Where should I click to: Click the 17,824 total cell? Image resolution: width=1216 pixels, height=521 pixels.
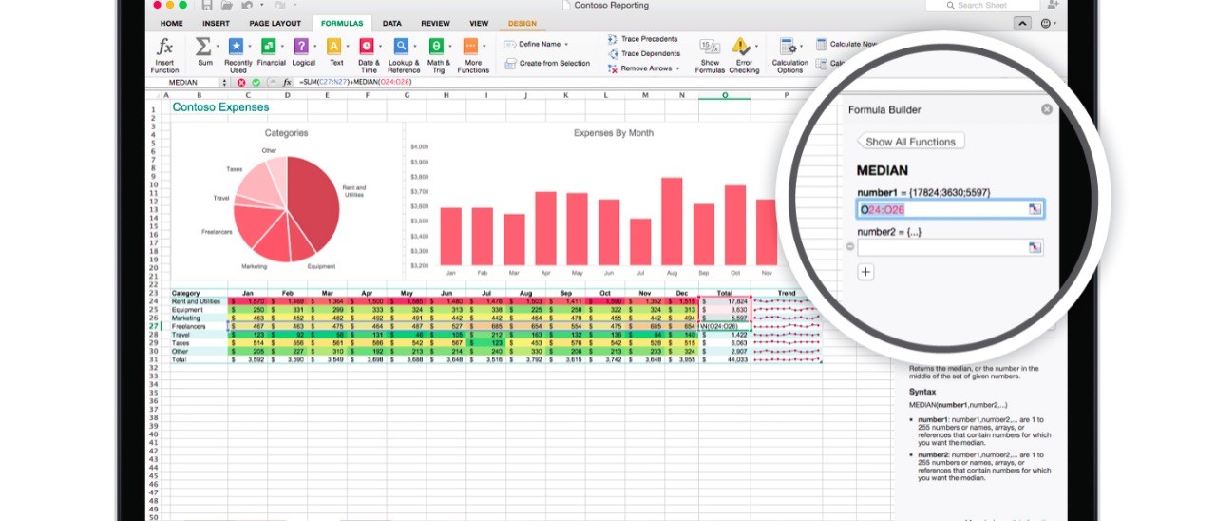point(725,301)
